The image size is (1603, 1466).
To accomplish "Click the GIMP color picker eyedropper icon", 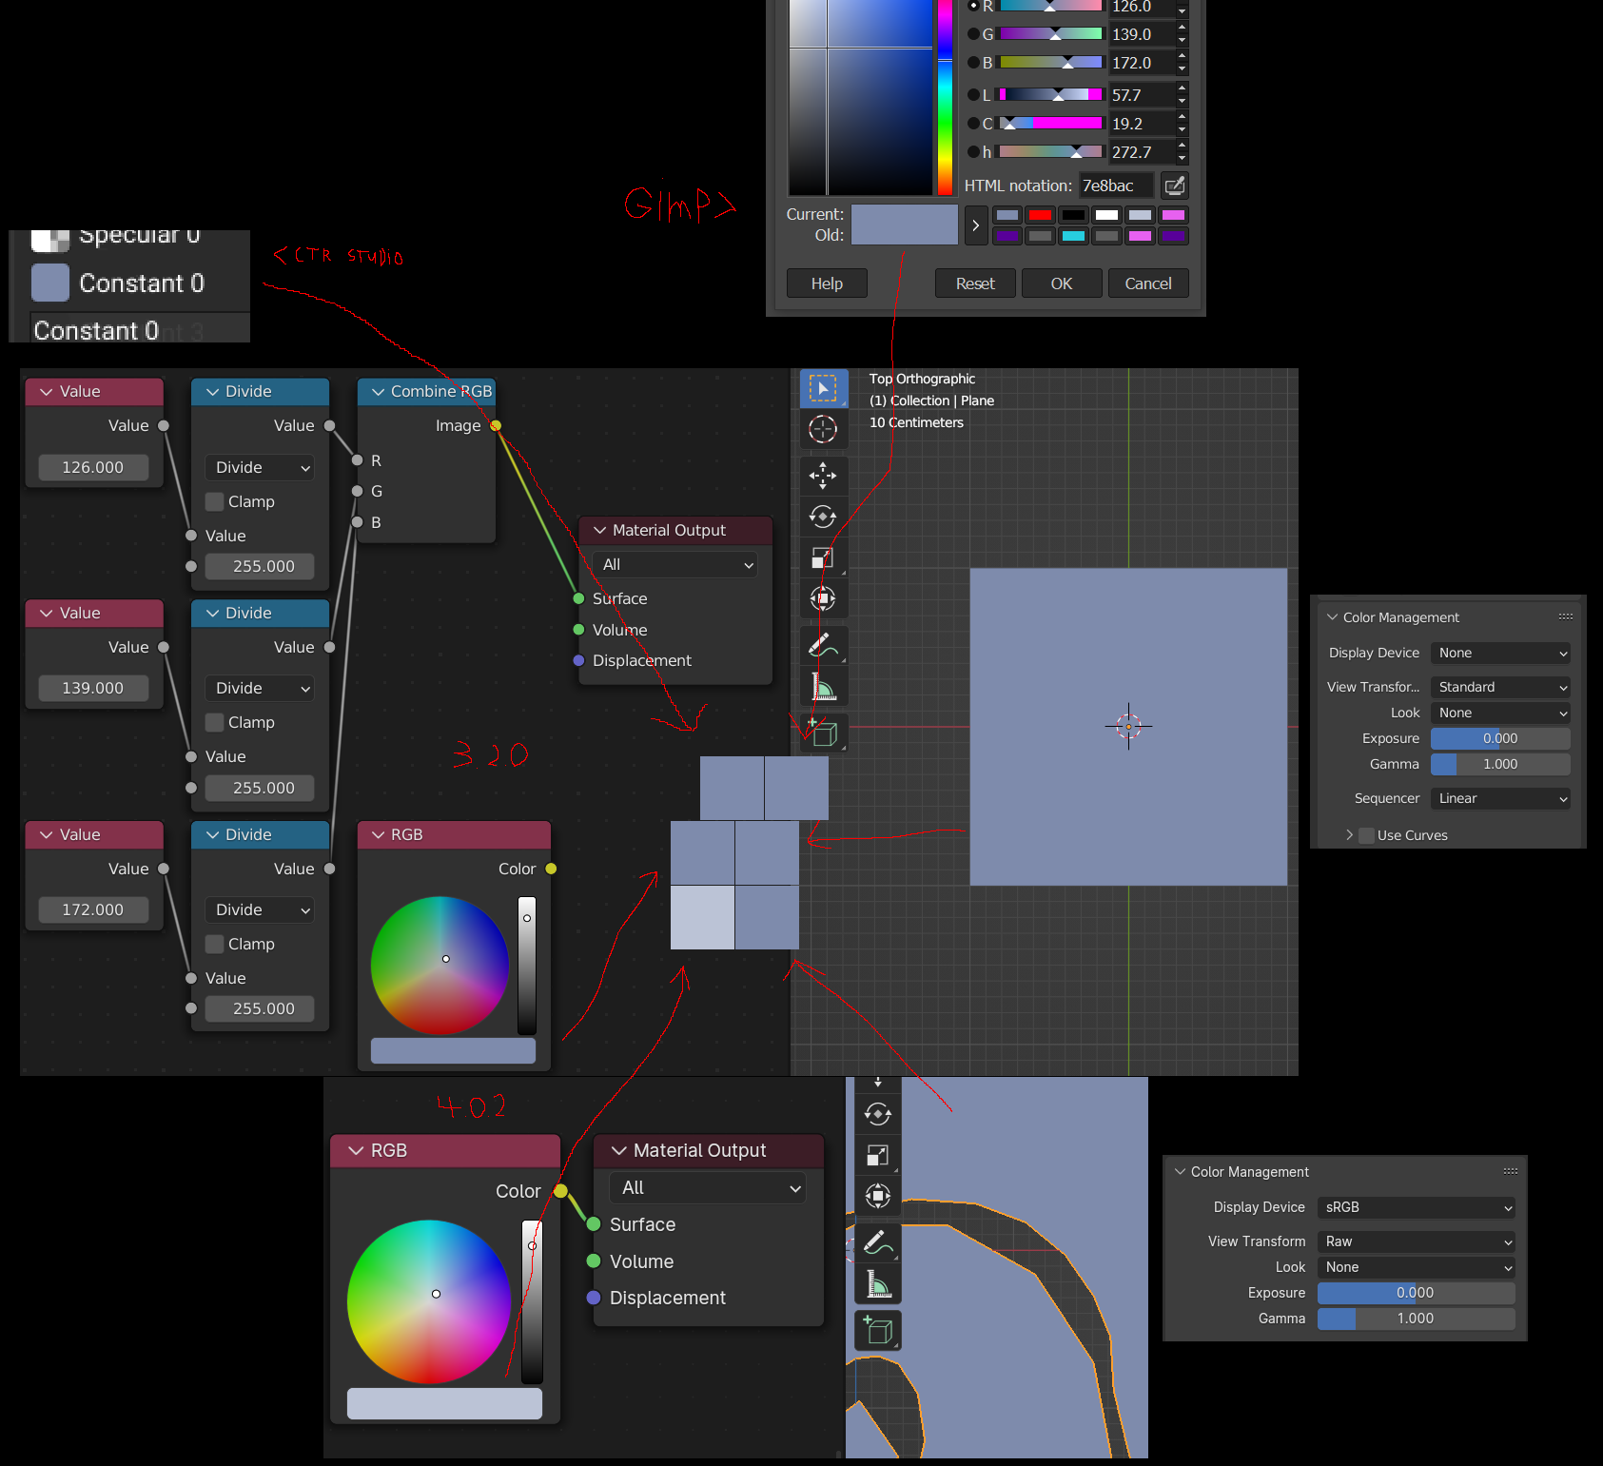I will (1175, 186).
